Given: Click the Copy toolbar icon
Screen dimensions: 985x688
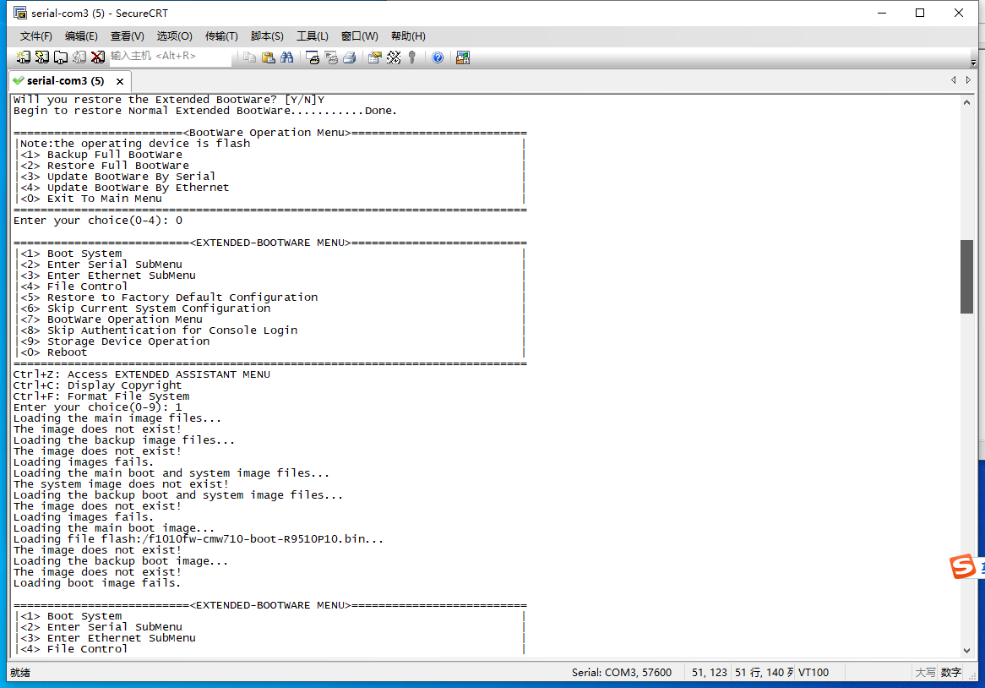Looking at the screenshot, I should [x=249, y=57].
